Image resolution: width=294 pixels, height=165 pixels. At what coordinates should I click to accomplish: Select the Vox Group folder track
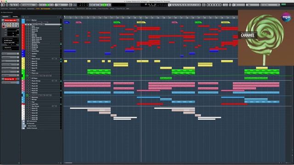tap(35, 106)
